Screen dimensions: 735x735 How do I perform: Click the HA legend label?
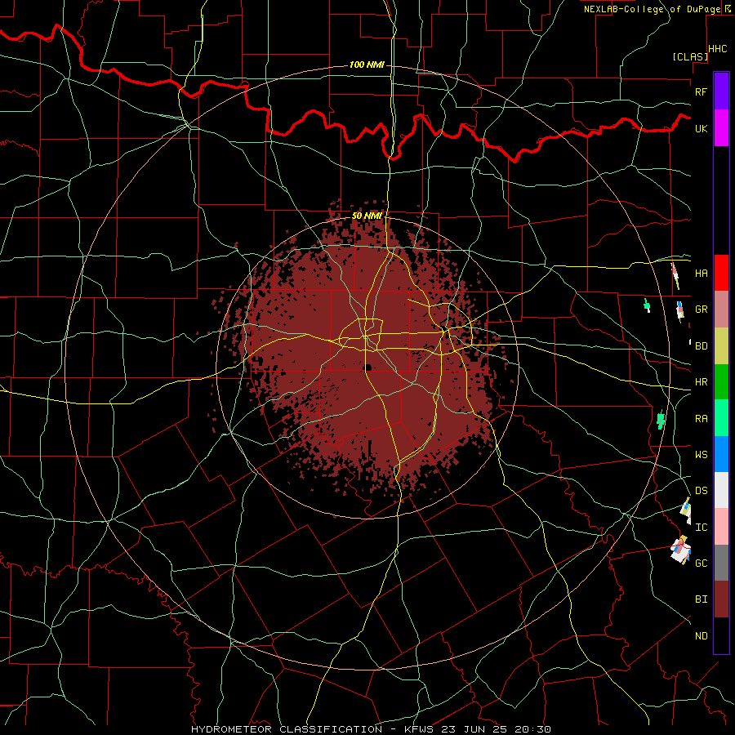coord(702,273)
